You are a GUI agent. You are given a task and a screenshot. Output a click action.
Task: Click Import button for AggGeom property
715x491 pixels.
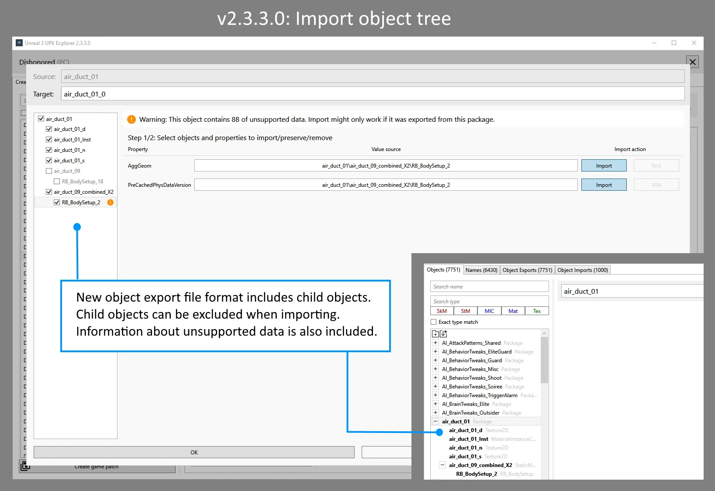[x=604, y=166]
